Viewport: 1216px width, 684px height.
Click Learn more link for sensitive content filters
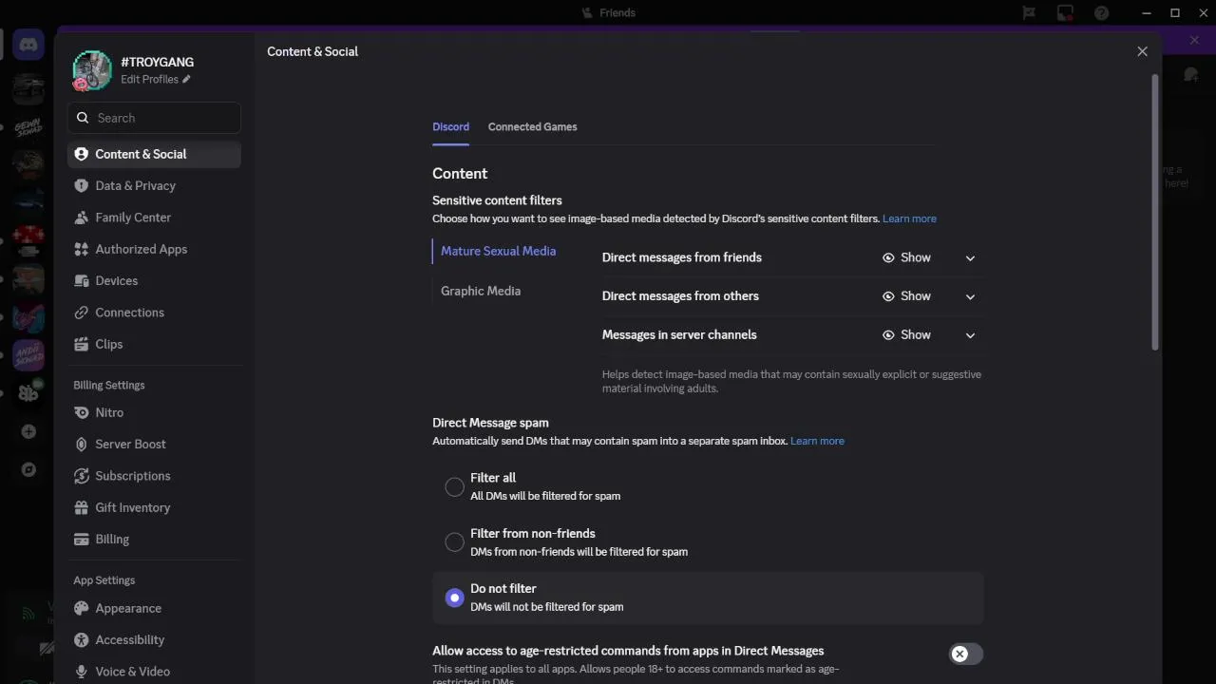point(909,218)
